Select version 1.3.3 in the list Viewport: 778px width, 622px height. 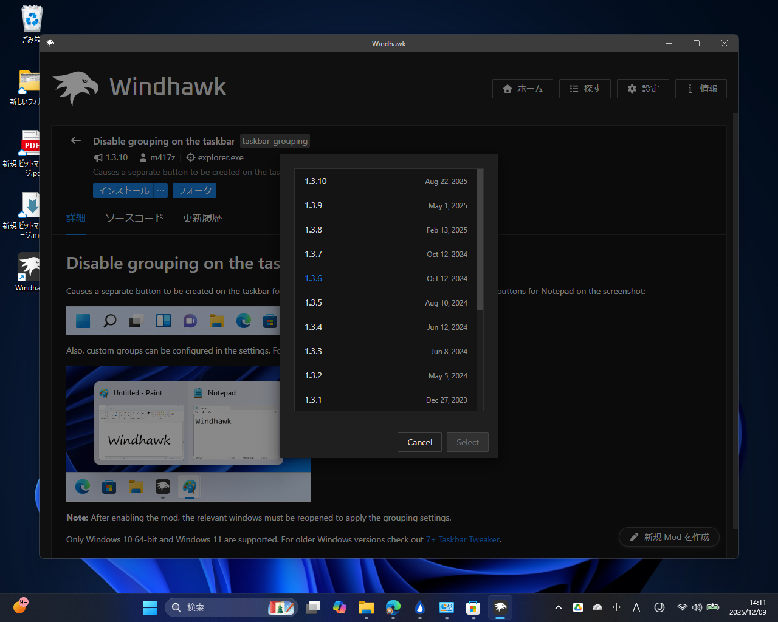pos(386,351)
